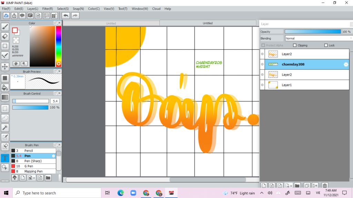Click the brush size value field 5.4

coord(55,101)
